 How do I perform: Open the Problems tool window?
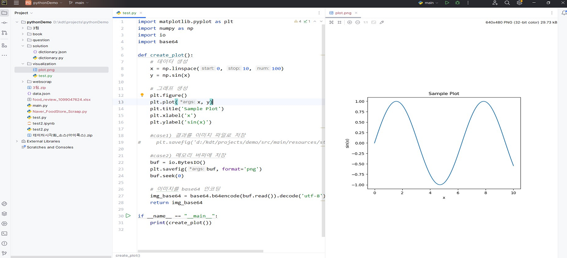5,243
